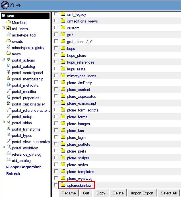181x197 pixels.
Task: Click the portal_catalog icon
Action: (x=9, y=66)
